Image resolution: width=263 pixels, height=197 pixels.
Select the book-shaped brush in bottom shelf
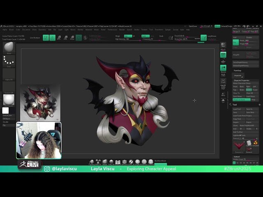(118, 162)
